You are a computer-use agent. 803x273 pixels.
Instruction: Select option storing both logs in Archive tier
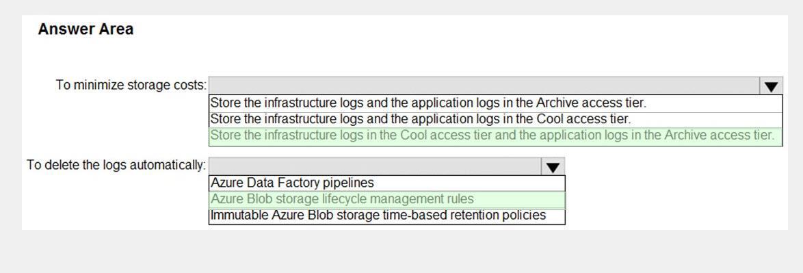click(496, 103)
